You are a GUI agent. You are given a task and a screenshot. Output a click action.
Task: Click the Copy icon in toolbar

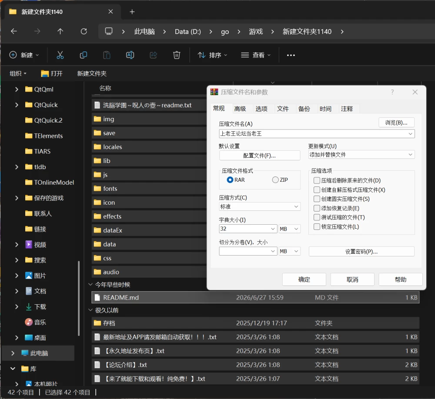pos(83,55)
